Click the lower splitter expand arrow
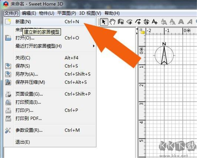Image resolution: width=197 pixels, height=158 pixels. pyautogui.click(x=137, y=33)
